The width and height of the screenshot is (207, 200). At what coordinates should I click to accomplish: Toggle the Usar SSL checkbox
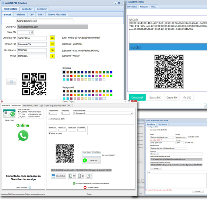coord(186,143)
